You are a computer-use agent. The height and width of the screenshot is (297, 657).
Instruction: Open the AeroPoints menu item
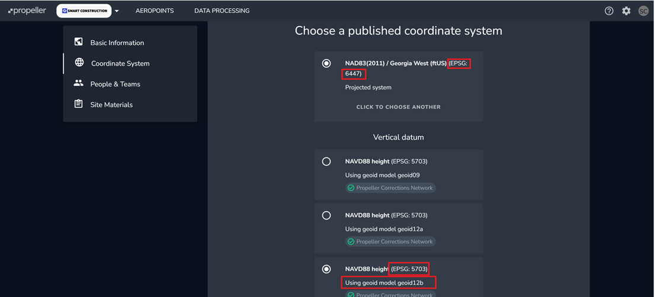[x=155, y=11]
